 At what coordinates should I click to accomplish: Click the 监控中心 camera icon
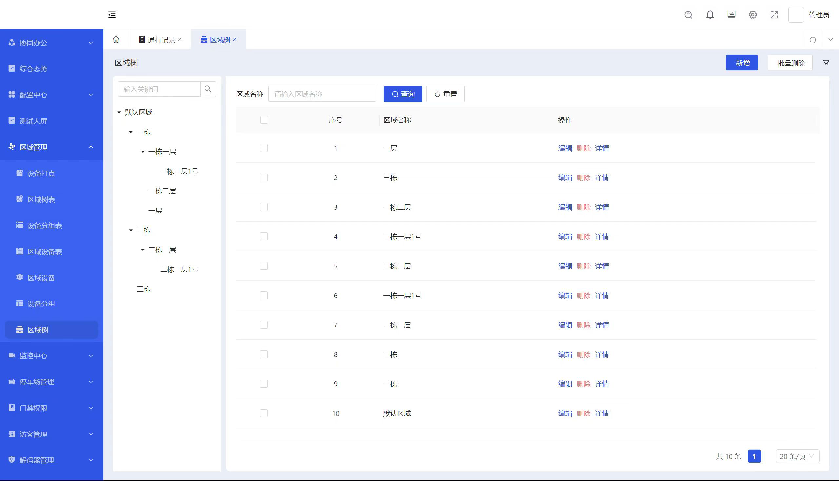point(11,356)
